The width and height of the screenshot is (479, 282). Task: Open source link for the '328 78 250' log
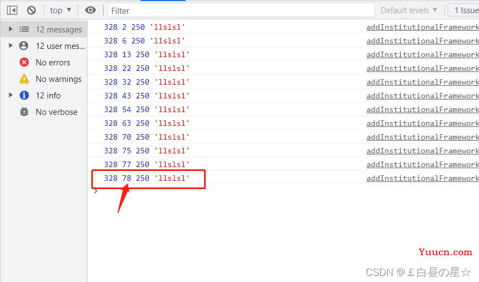(422, 178)
